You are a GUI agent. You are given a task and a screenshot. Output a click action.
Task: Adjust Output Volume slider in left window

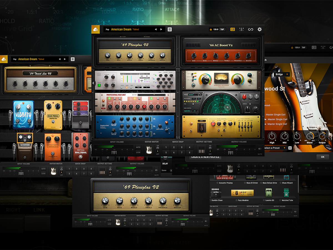click(x=129, y=174)
